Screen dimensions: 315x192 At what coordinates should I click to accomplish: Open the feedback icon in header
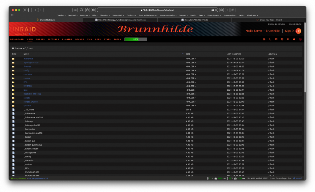[276, 40]
